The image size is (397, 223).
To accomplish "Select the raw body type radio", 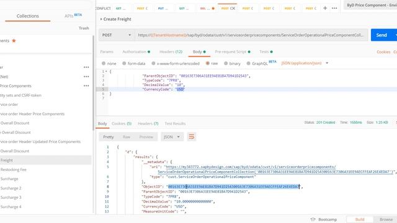I will tap(208, 63).
